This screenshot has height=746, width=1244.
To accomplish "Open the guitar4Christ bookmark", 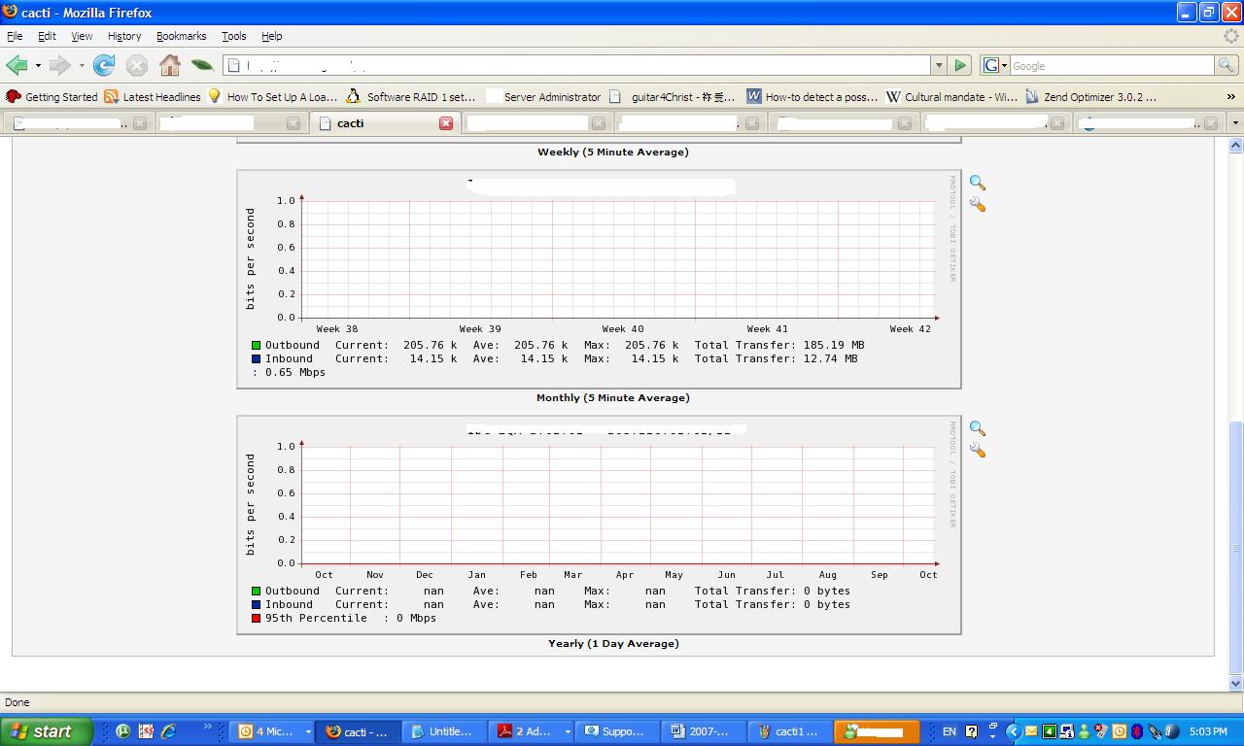I will pyautogui.click(x=673, y=96).
